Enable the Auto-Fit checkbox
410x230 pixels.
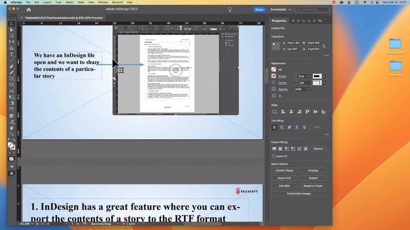274,156
